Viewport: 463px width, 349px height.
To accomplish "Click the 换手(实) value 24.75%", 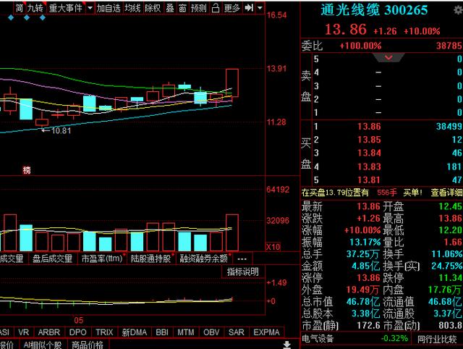I will click(447, 266).
